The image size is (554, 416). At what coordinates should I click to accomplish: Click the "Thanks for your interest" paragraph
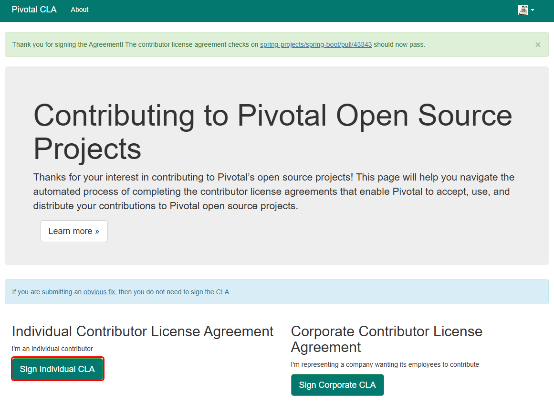click(x=274, y=192)
